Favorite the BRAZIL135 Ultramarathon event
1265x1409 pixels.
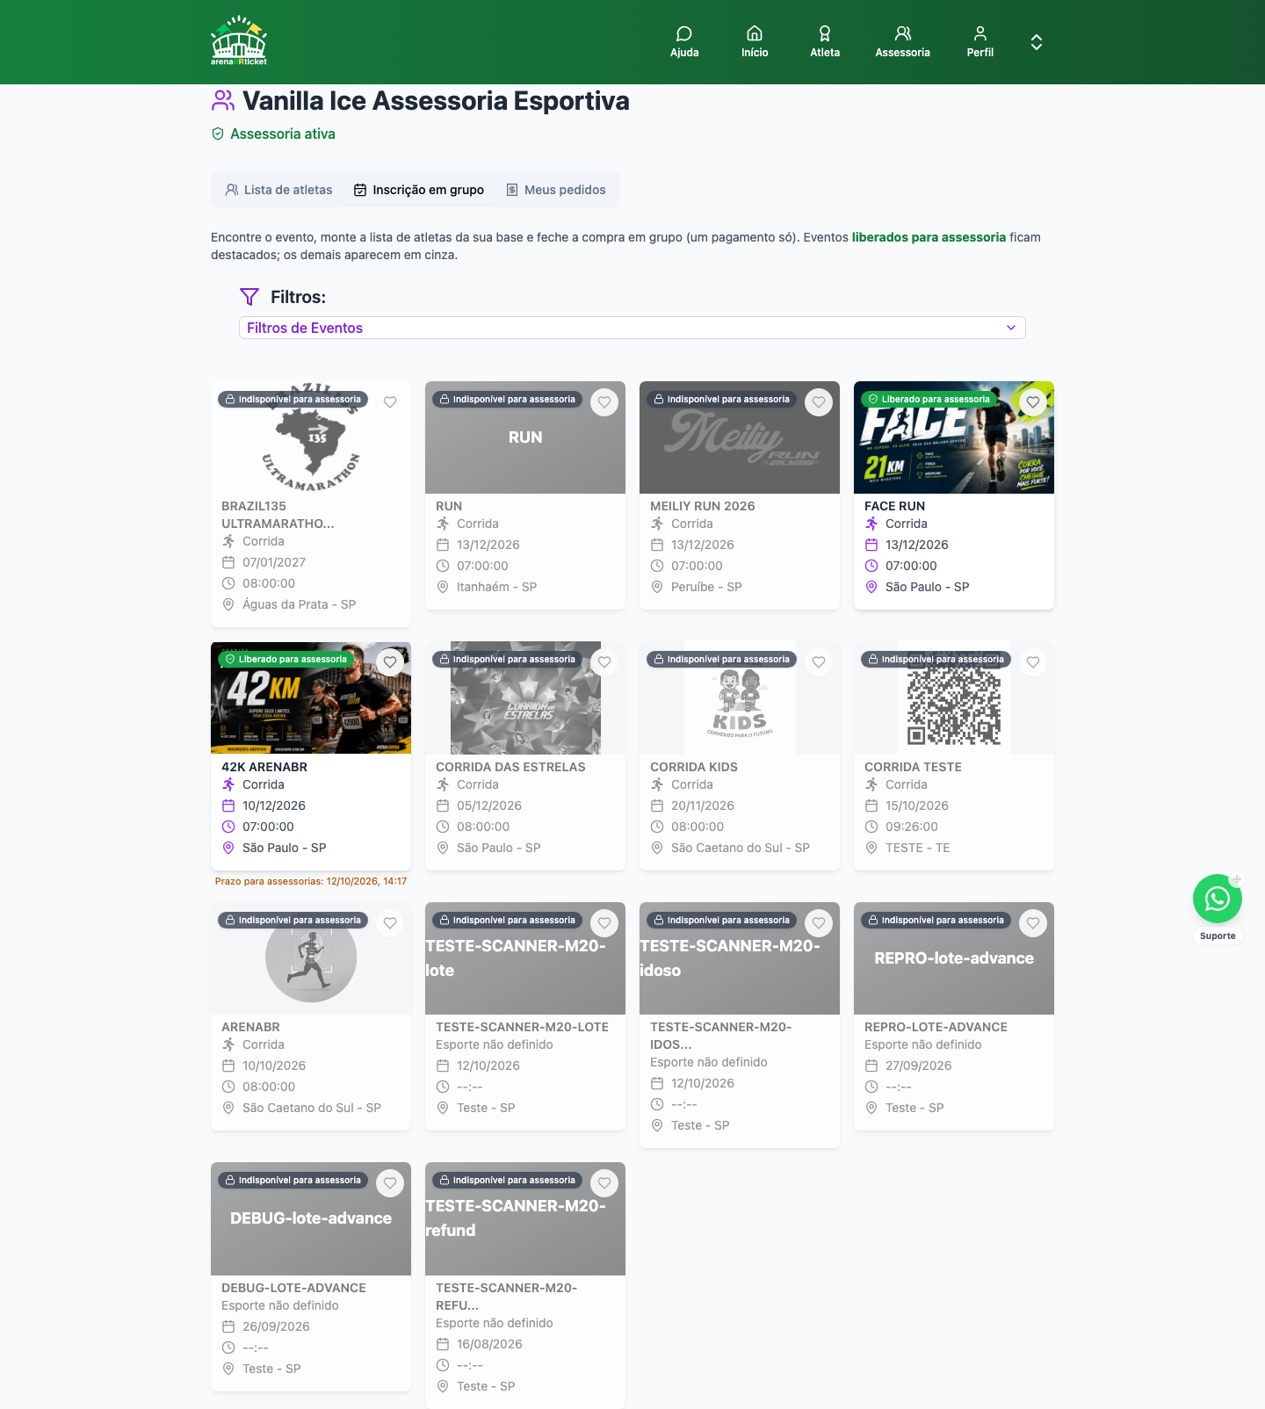click(x=390, y=402)
